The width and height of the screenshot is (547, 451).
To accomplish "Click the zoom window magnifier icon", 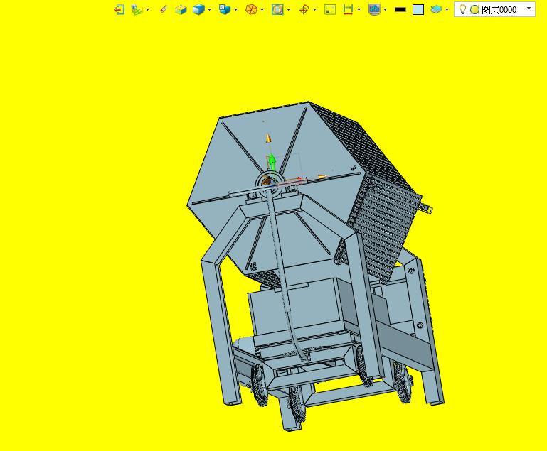I will click(x=277, y=9).
